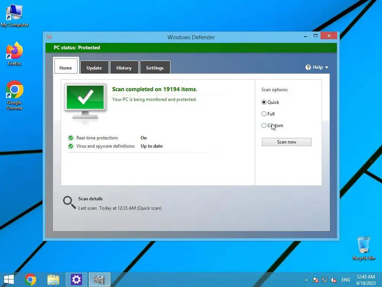Switch to the Update tab
This screenshot has width=382, height=287.
coord(94,68)
